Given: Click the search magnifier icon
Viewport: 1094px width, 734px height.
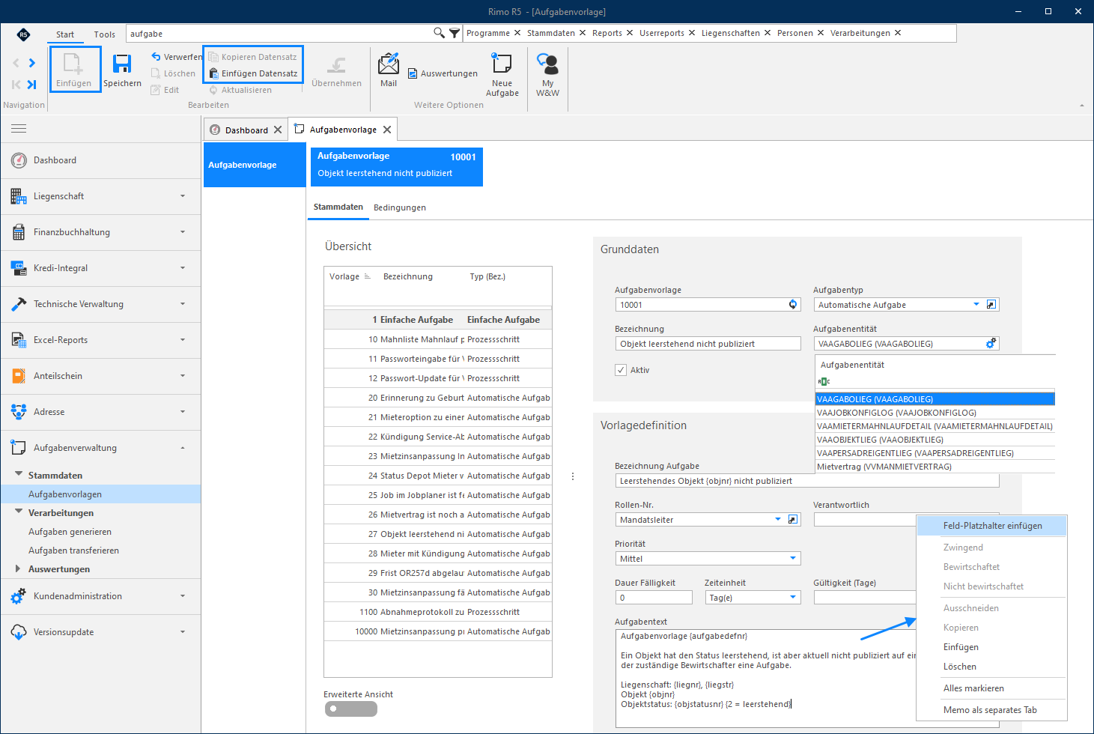Looking at the screenshot, I should click(440, 33).
